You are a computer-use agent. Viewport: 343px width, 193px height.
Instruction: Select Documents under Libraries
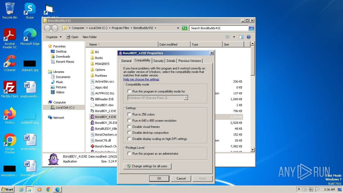63,77
